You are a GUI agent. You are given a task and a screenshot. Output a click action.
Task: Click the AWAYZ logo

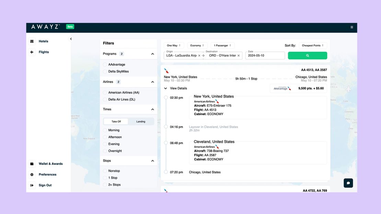[x=45, y=27]
